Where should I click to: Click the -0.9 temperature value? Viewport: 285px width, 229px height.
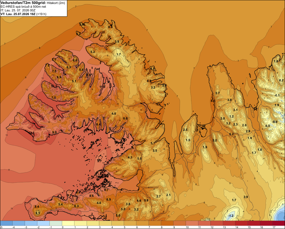(x=275, y=122)
